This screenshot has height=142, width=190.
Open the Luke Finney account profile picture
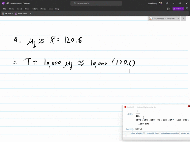(160, 4)
